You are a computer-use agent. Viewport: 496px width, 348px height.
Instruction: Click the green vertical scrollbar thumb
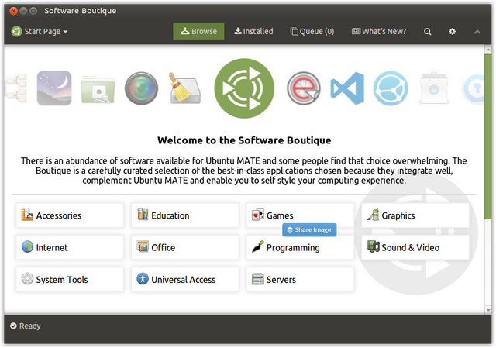488,136
